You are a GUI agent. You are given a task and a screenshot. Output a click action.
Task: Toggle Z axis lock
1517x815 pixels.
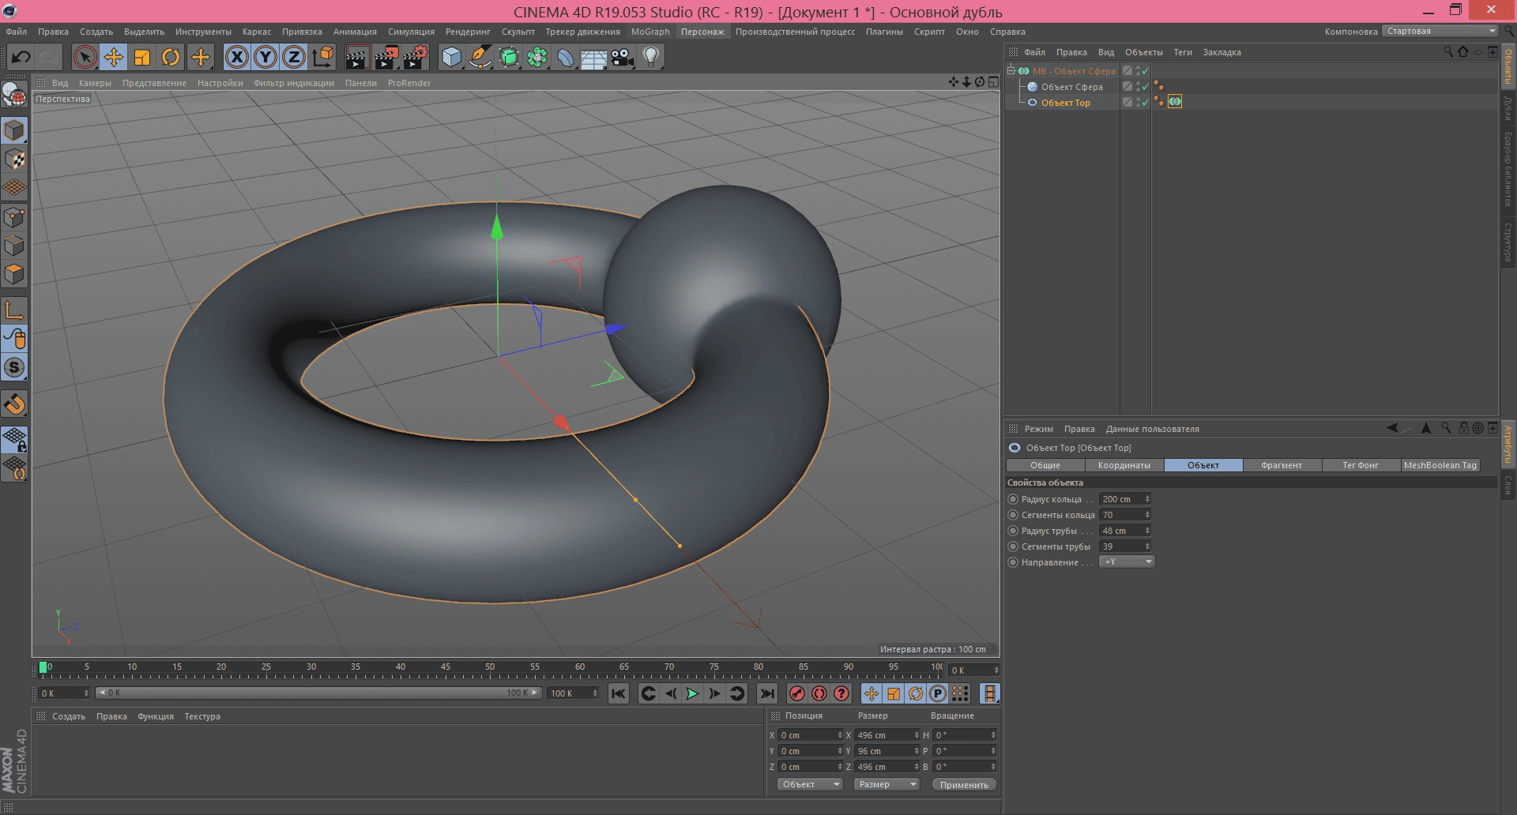point(294,57)
